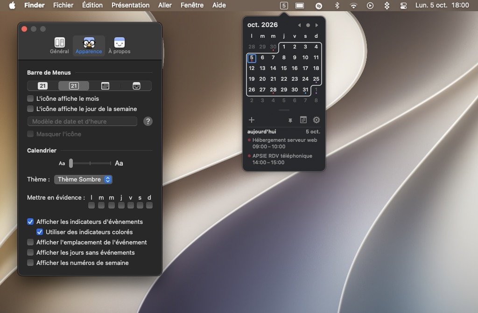Click the calendar text size slider

point(91,163)
